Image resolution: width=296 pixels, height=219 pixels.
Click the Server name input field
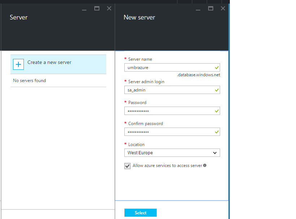pyautogui.click(x=172, y=68)
